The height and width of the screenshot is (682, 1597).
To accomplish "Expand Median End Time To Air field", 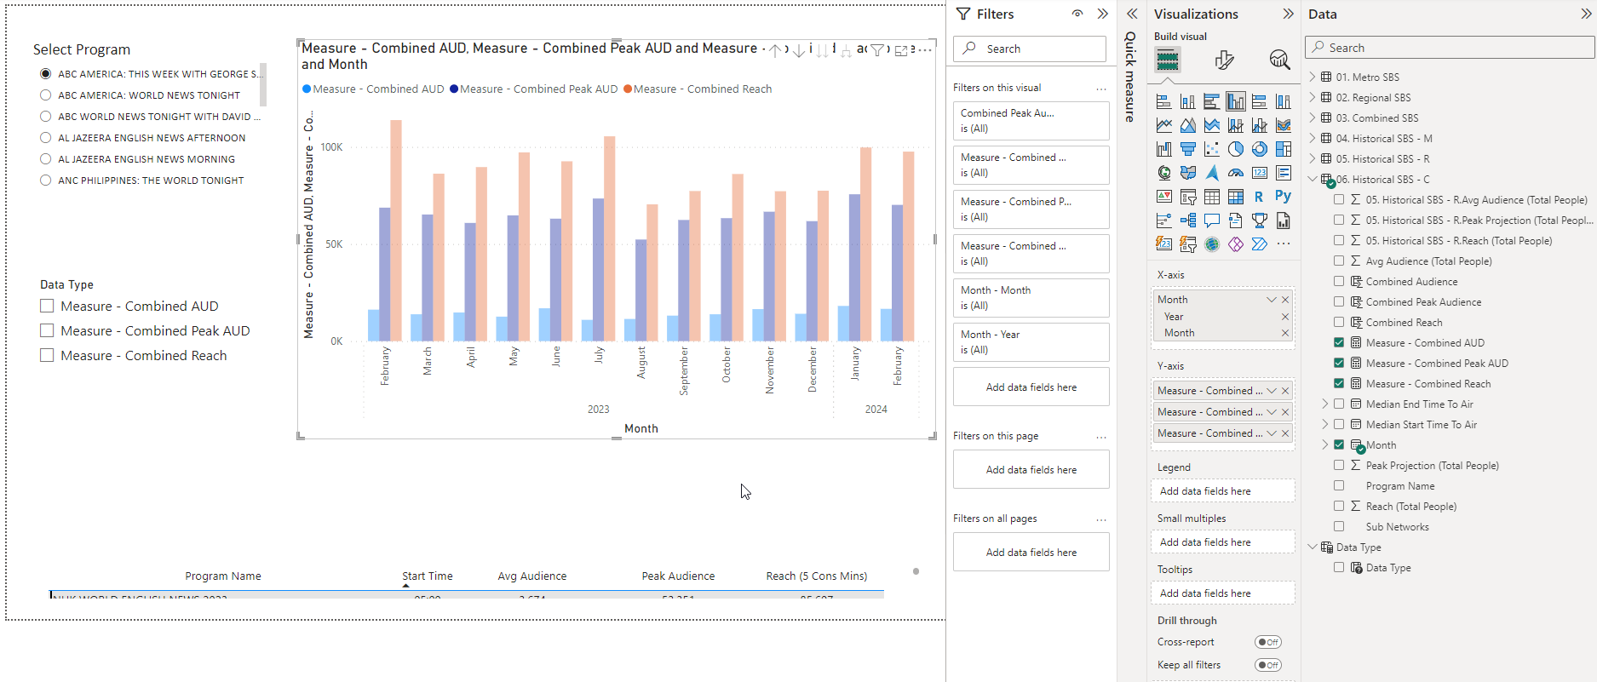I will [1324, 404].
